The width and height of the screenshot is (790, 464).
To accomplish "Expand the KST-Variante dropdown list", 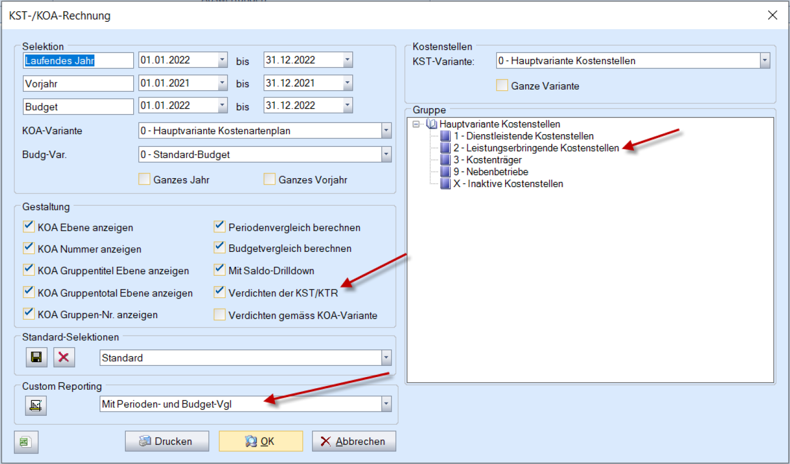I will pos(765,61).
